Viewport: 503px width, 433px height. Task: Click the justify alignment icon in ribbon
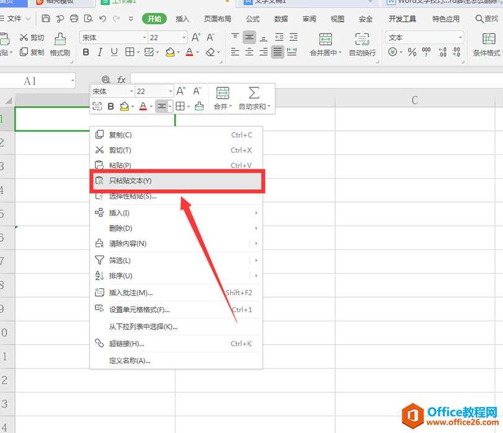point(277,52)
